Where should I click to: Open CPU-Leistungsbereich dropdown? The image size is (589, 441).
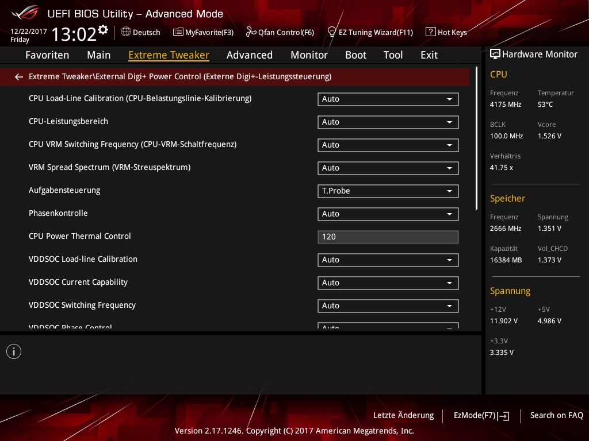(388, 122)
